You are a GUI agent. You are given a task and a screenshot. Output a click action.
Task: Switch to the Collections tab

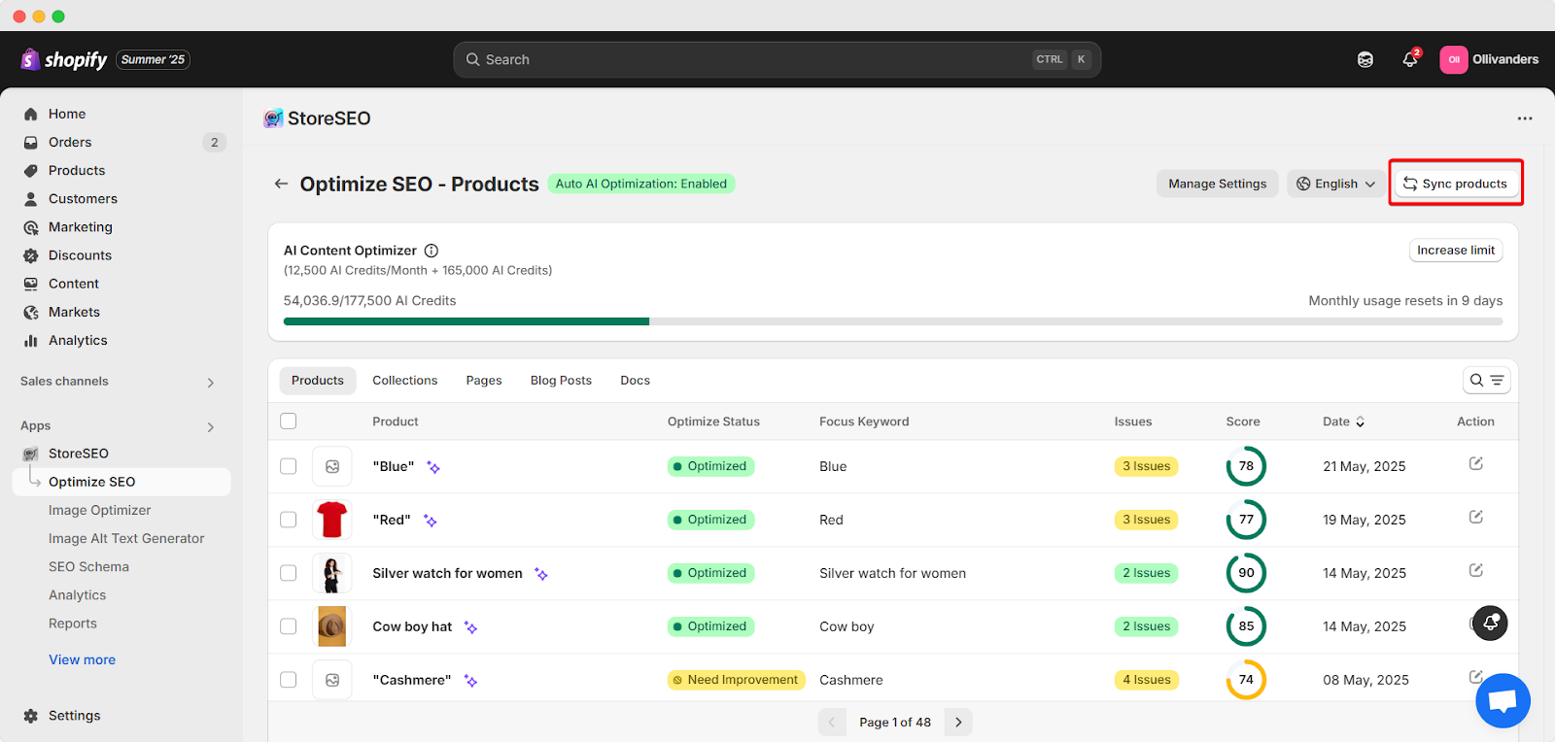coord(405,381)
